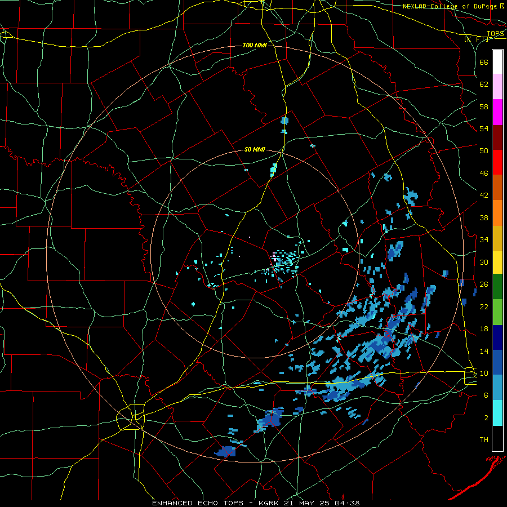Click the legend value '2'
The height and width of the screenshot is (507, 507).
click(x=486, y=418)
